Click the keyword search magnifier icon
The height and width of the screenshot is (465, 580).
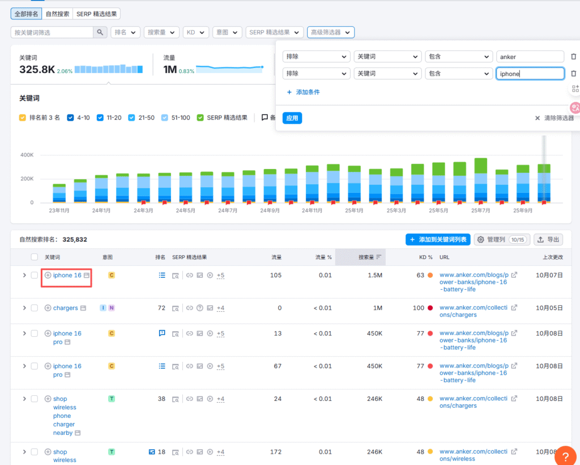tap(100, 32)
